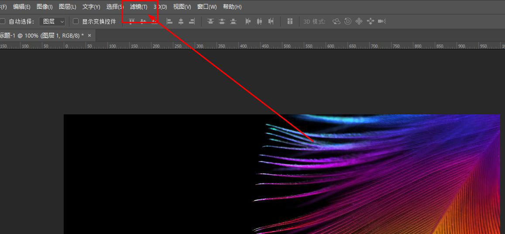Image resolution: width=505 pixels, height=234 pixels.
Task: Open the 窗口(W) menu
Action: point(207,7)
